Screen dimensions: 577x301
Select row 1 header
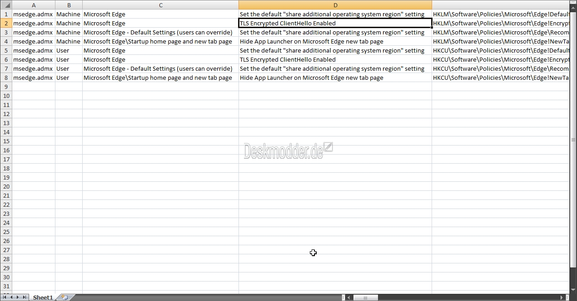[x=6, y=14]
